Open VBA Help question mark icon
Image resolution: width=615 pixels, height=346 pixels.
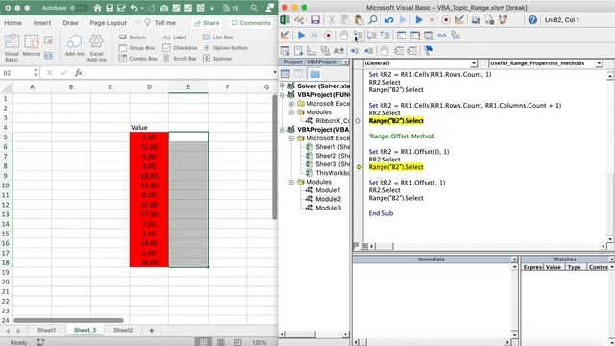(532, 19)
